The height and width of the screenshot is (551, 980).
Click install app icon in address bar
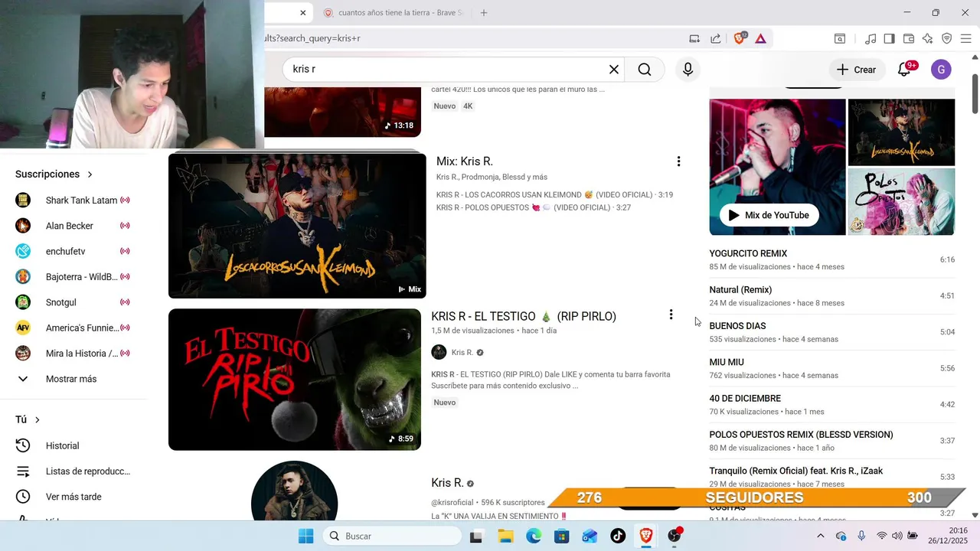(694, 38)
